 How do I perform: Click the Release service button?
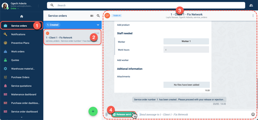[124, 115]
